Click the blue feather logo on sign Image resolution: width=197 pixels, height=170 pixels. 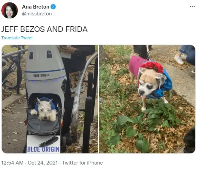[x=49, y=142]
